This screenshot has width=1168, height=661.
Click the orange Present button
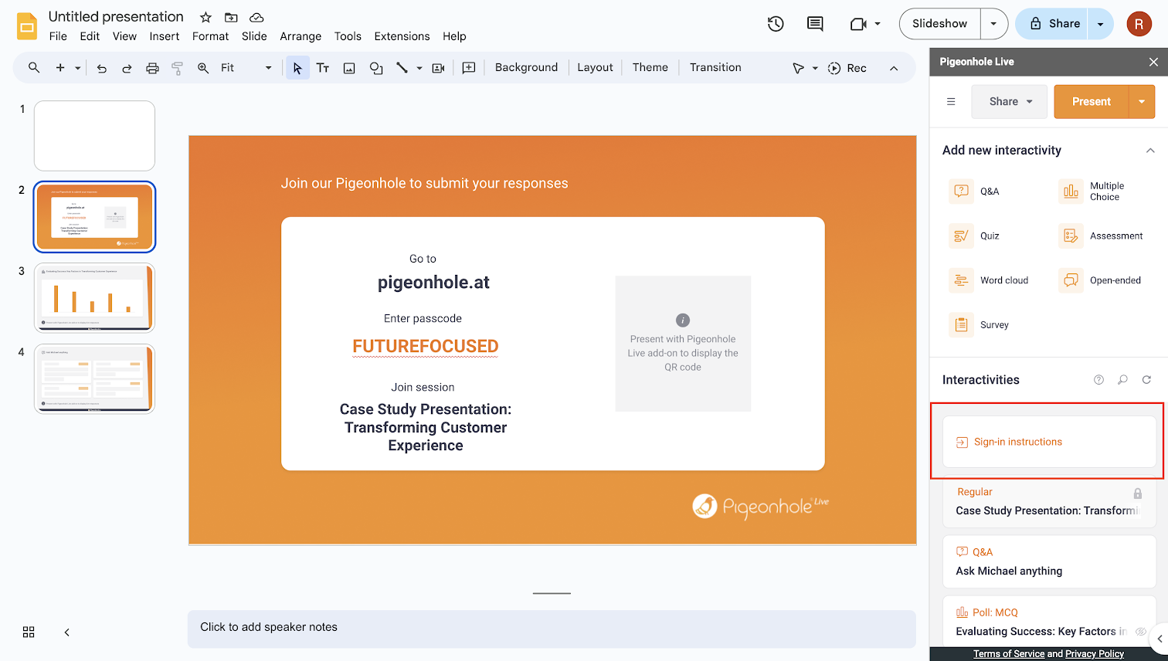(1091, 101)
